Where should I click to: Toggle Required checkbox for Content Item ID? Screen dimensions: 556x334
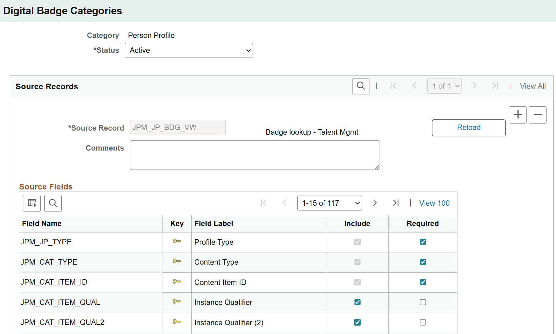coord(423,282)
